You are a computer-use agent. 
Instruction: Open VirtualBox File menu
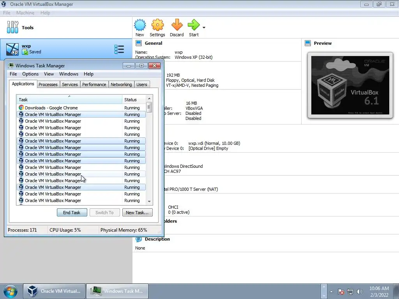tap(7, 13)
